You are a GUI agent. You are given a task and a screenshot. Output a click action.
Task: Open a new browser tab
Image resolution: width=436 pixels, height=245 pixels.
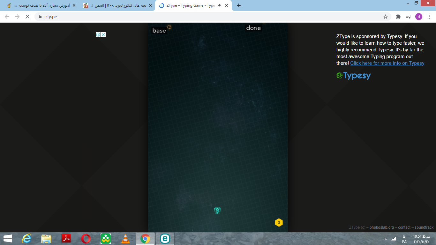[238, 5]
